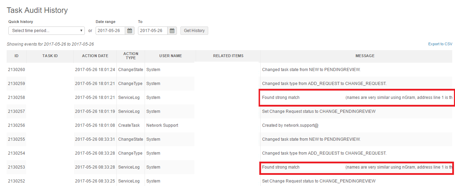
Task: Export the audit results to CSV
Action: [440, 44]
